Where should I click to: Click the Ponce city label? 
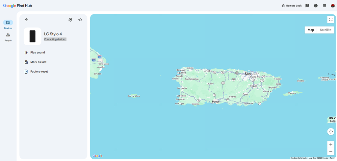tap(216, 102)
